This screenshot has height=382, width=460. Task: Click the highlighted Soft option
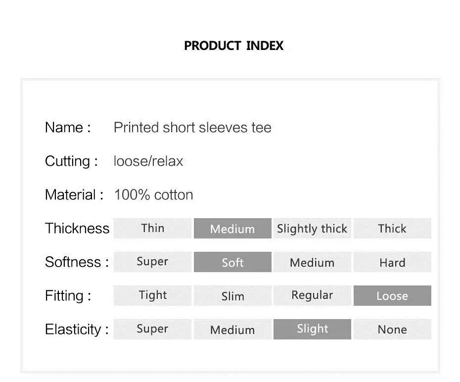232,262
